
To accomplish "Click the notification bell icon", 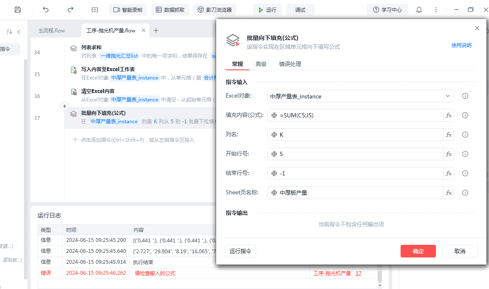I will (x=419, y=10).
